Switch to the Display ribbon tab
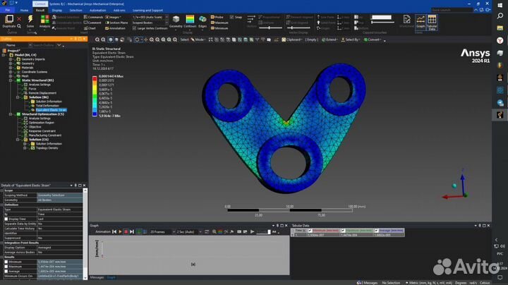 (x=57, y=11)
